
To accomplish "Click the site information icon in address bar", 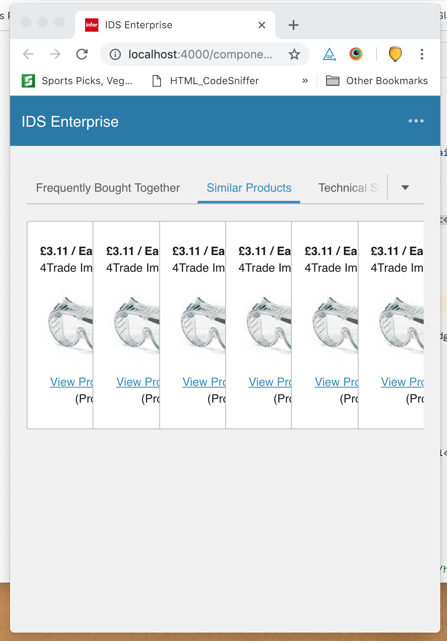I will tap(114, 54).
